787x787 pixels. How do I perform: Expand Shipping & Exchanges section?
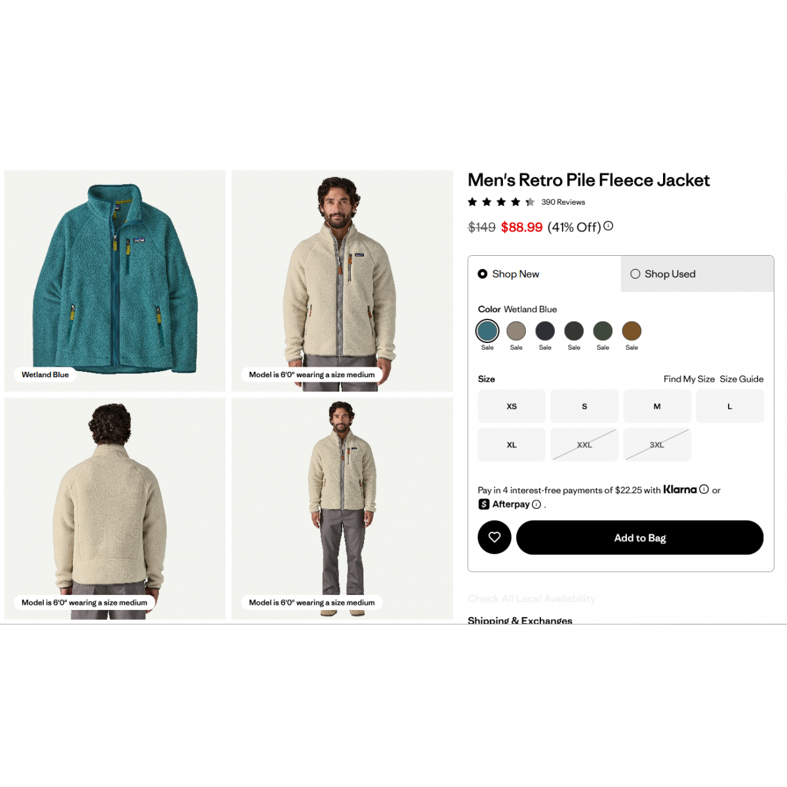(x=520, y=620)
